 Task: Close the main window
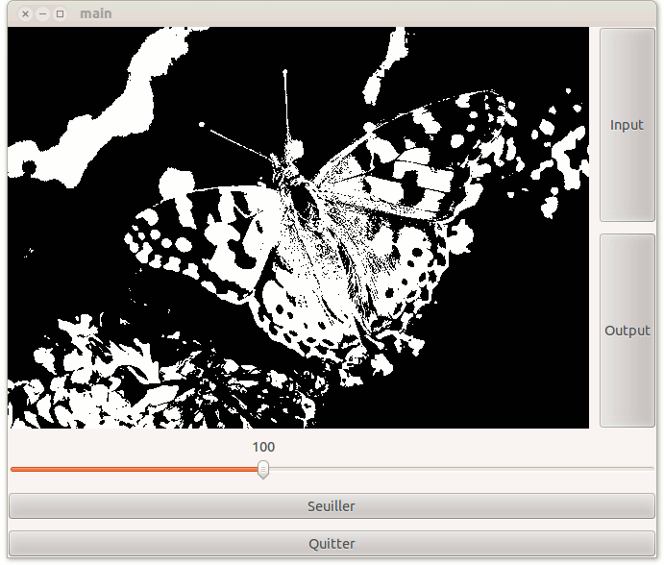pos(25,13)
